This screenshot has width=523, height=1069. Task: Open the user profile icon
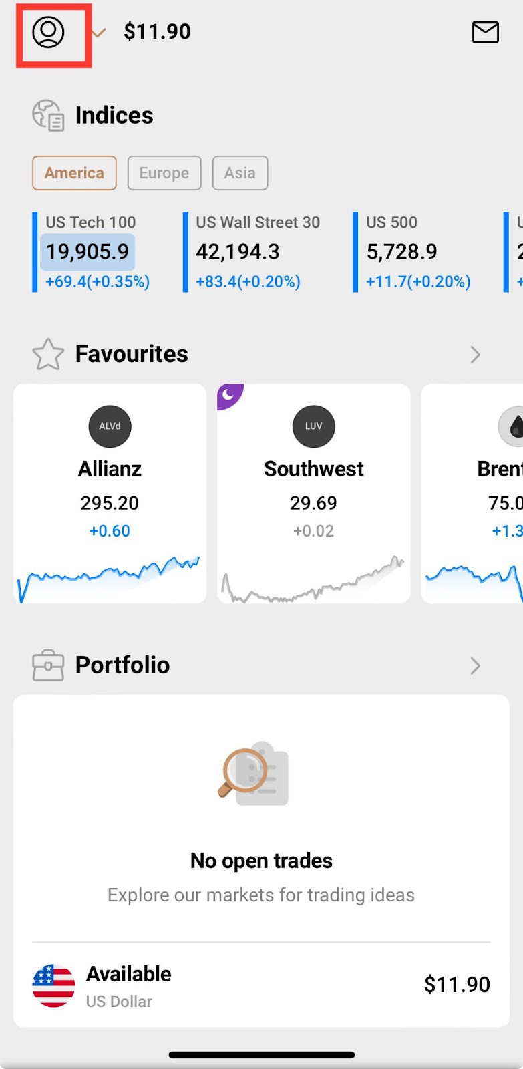point(48,32)
